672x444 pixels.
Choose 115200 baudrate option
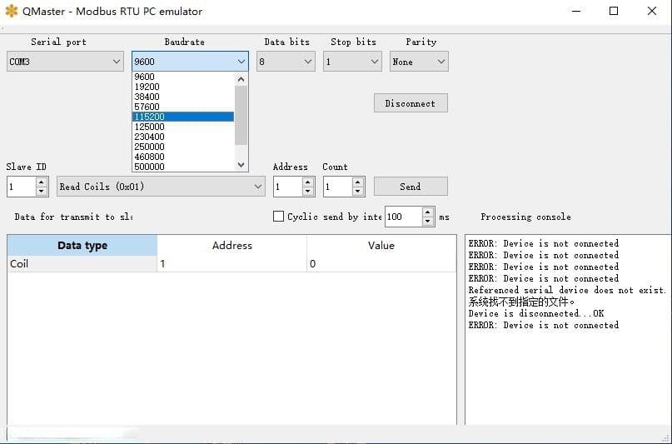pyautogui.click(x=183, y=117)
